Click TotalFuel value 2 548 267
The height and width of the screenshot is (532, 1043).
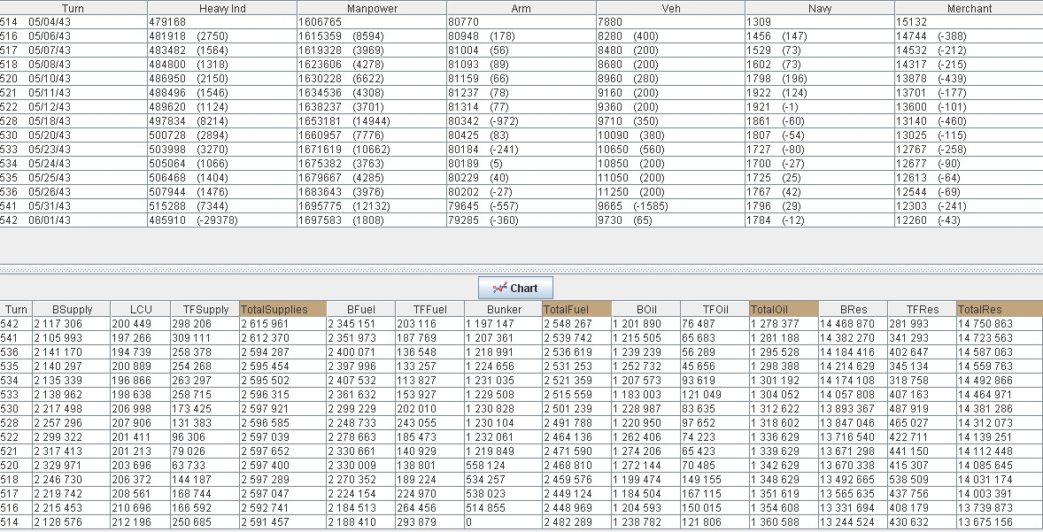click(x=576, y=324)
